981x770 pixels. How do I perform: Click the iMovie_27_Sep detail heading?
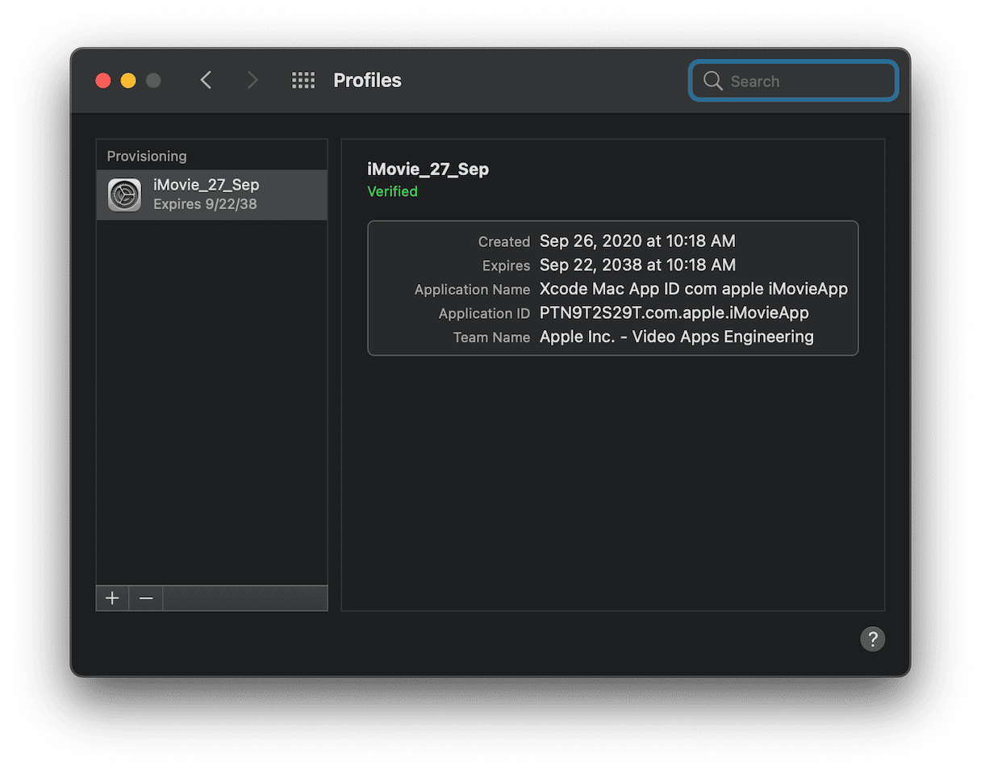pos(428,169)
